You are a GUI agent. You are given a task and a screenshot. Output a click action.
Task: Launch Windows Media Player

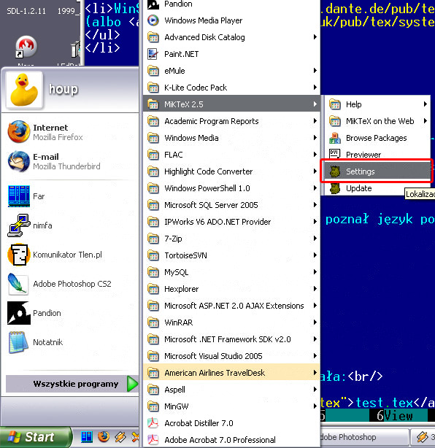[231, 20]
